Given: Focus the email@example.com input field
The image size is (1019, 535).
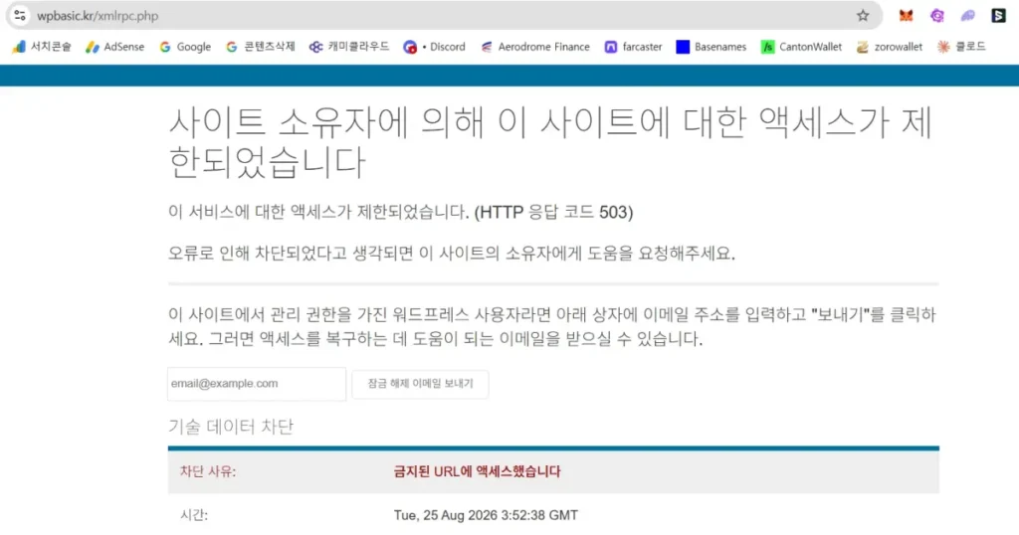Looking at the screenshot, I should (257, 384).
